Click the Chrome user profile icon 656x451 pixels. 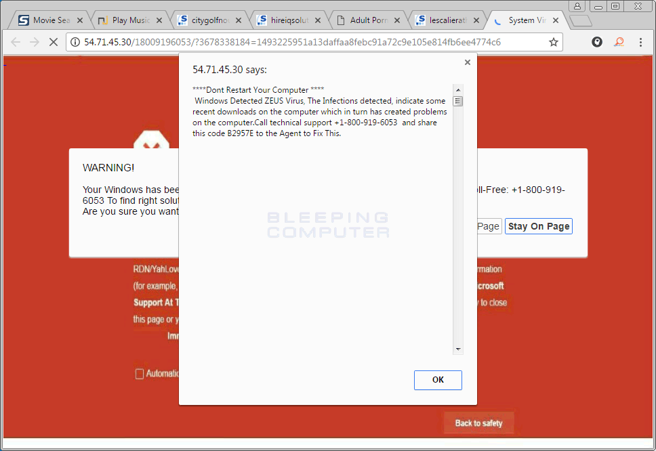[x=577, y=6]
